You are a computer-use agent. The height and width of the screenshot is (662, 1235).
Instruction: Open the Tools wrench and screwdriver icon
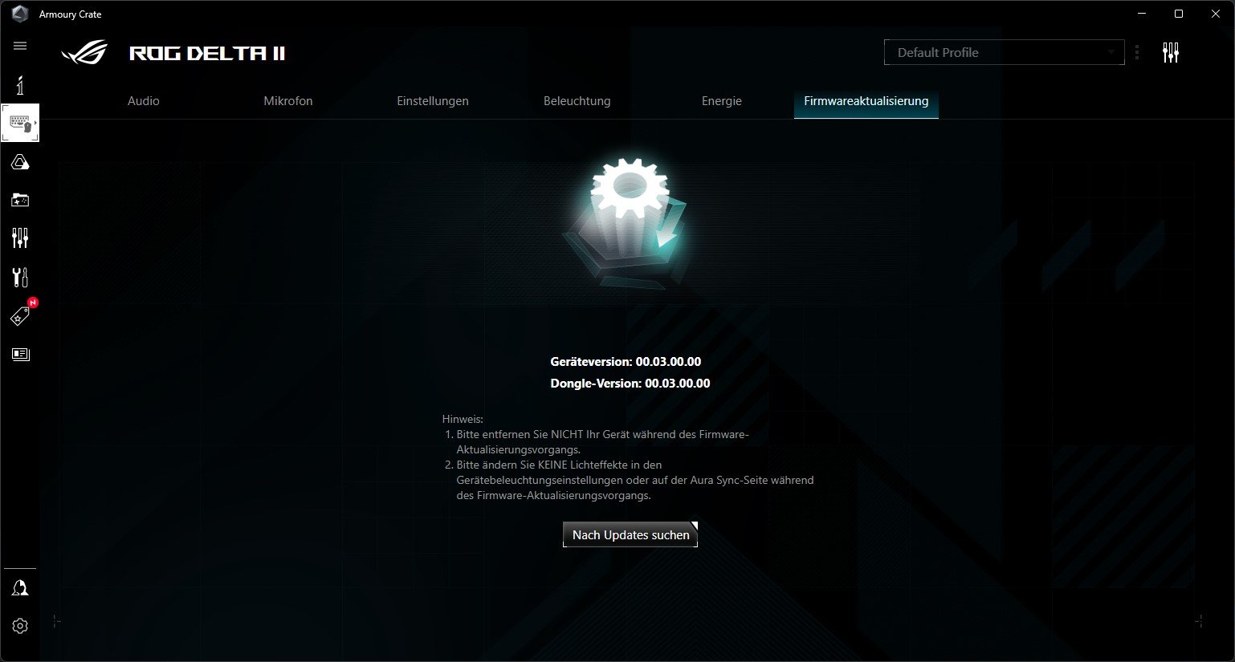click(x=20, y=277)
